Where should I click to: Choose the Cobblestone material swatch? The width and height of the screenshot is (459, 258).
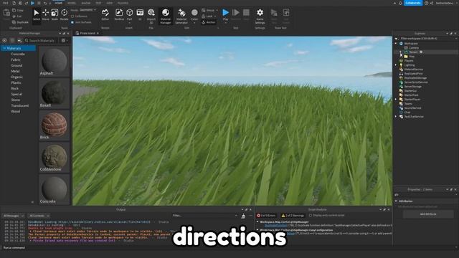[55, 158]
